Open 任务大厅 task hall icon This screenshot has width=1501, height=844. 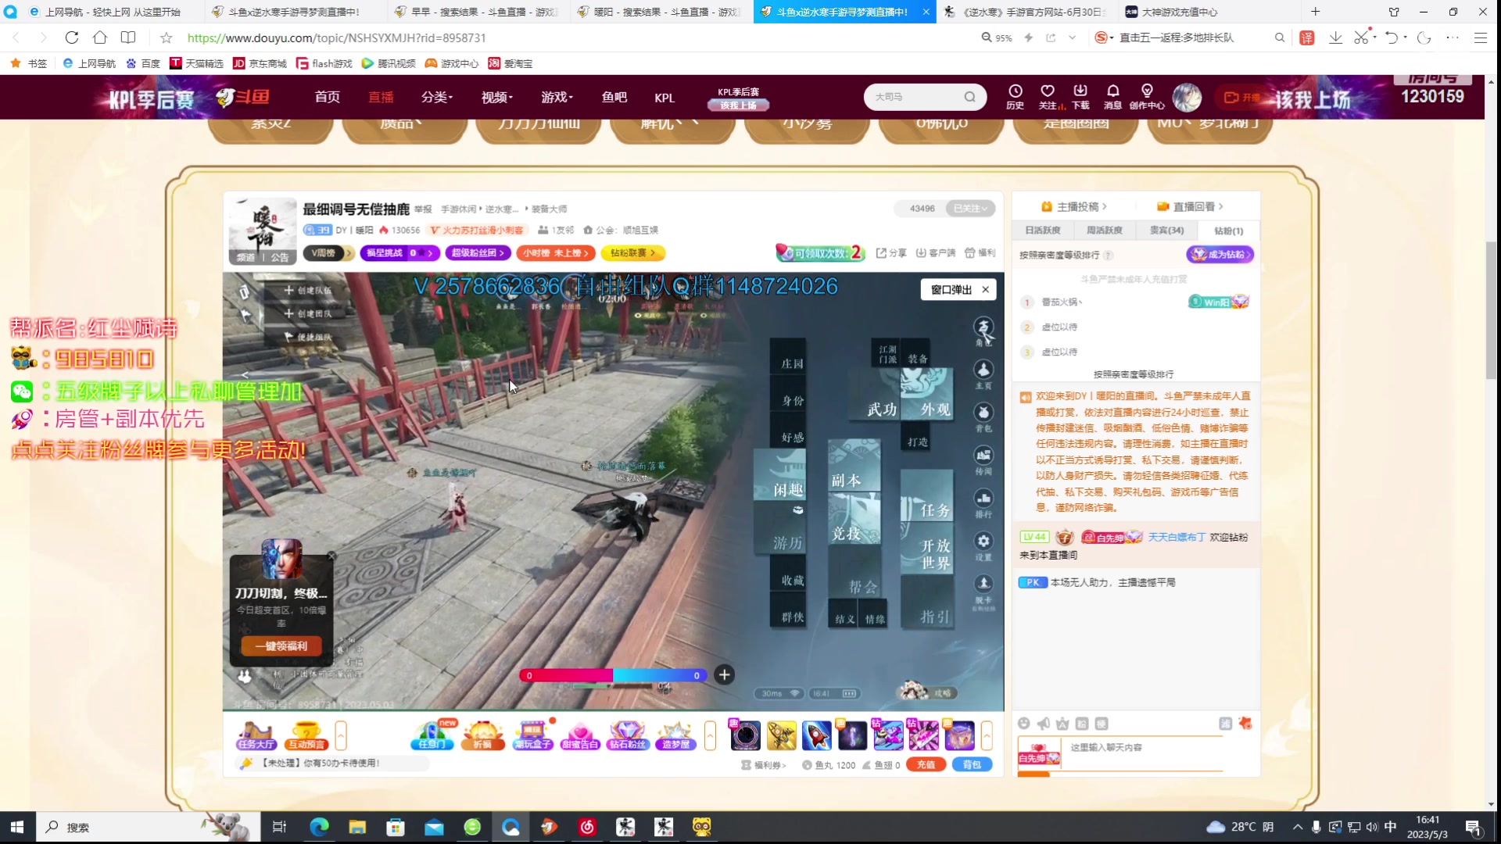click(x=256, y=735)
